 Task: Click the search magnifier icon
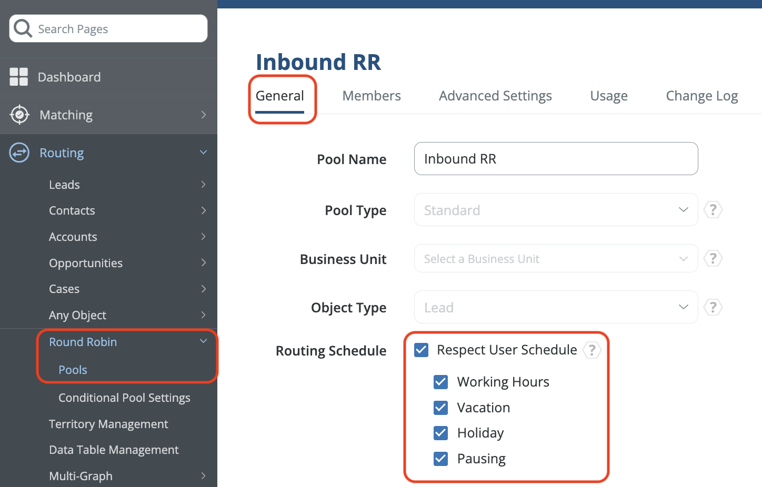point(23,28)
